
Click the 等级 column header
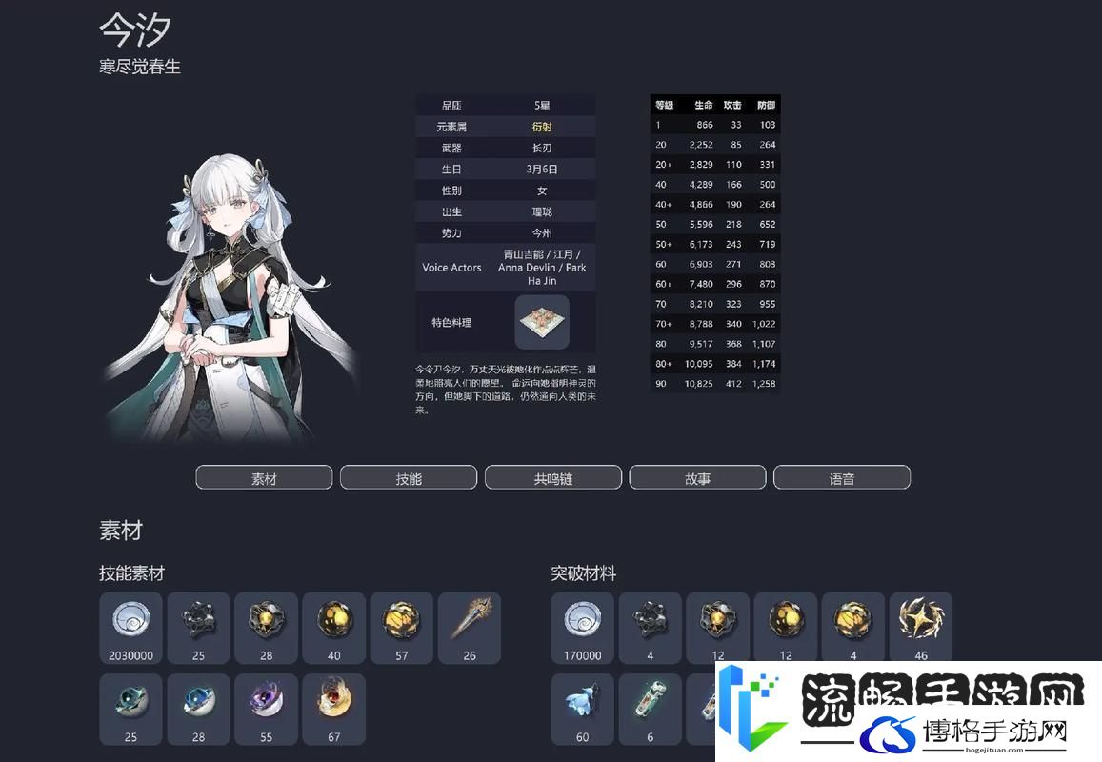(664, 105)
